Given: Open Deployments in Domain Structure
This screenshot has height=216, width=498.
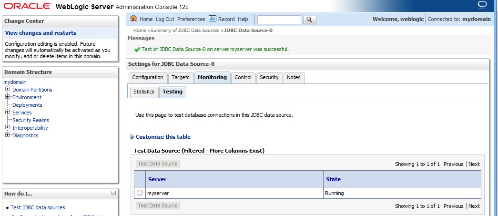Looking at the screenshot, I should point(27,105).
